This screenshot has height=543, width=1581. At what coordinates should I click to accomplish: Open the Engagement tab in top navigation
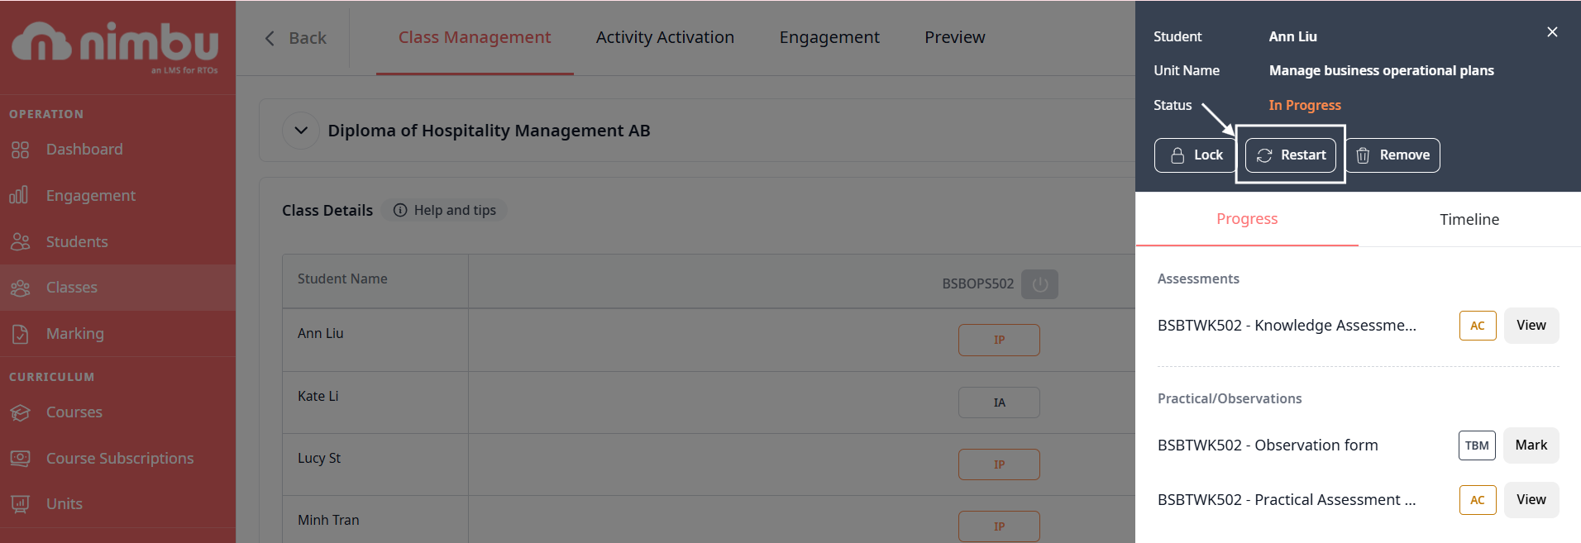(829, 37)
